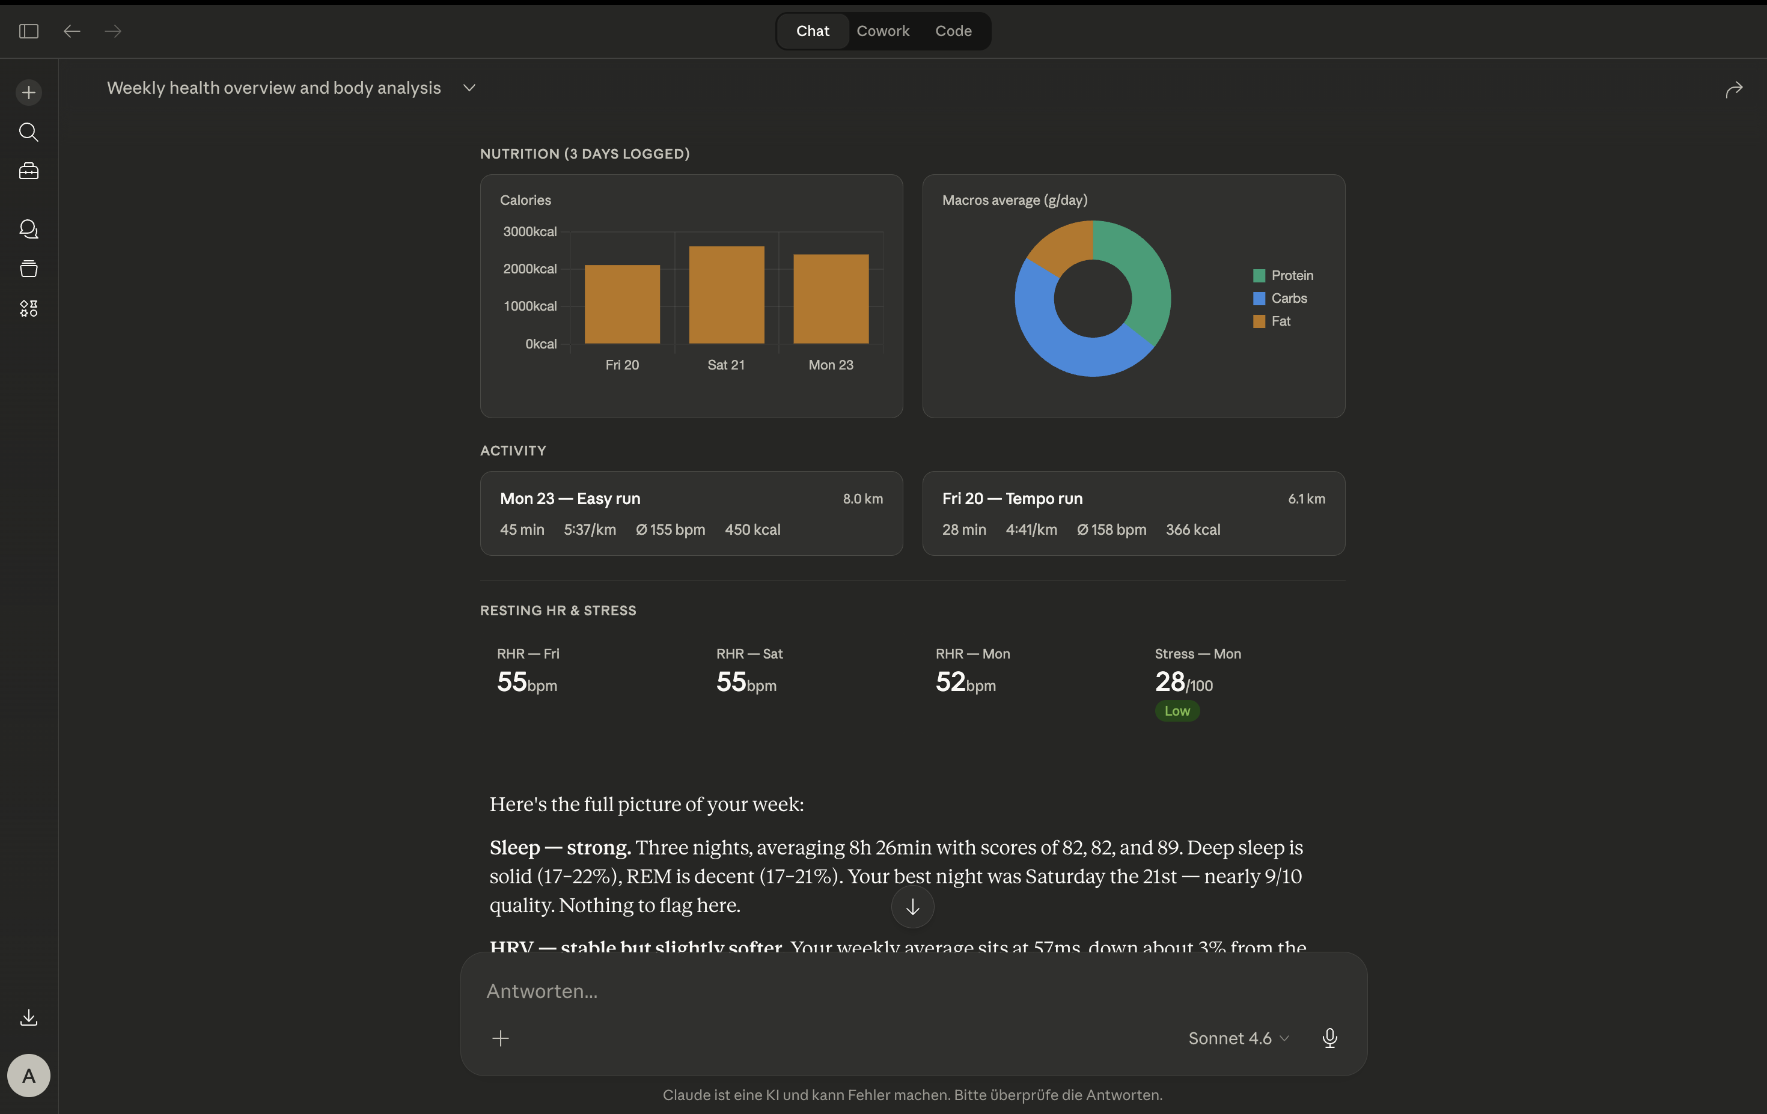Expand the conversation title dropdown chevron
This screenshot has height=1114, width=1767.
[469, 88]
